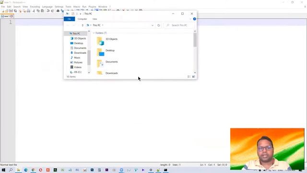Open the File tab in Explorer
The width and height of the screenshot is (307, 173).
69,19
